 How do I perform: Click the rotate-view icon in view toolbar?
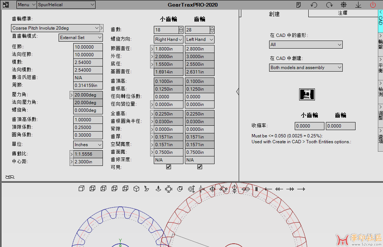(223, 189)
